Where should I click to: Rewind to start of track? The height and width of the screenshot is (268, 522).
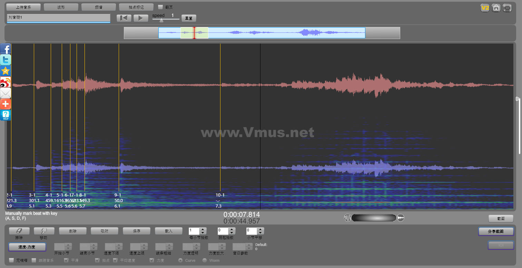pos(124,18)
